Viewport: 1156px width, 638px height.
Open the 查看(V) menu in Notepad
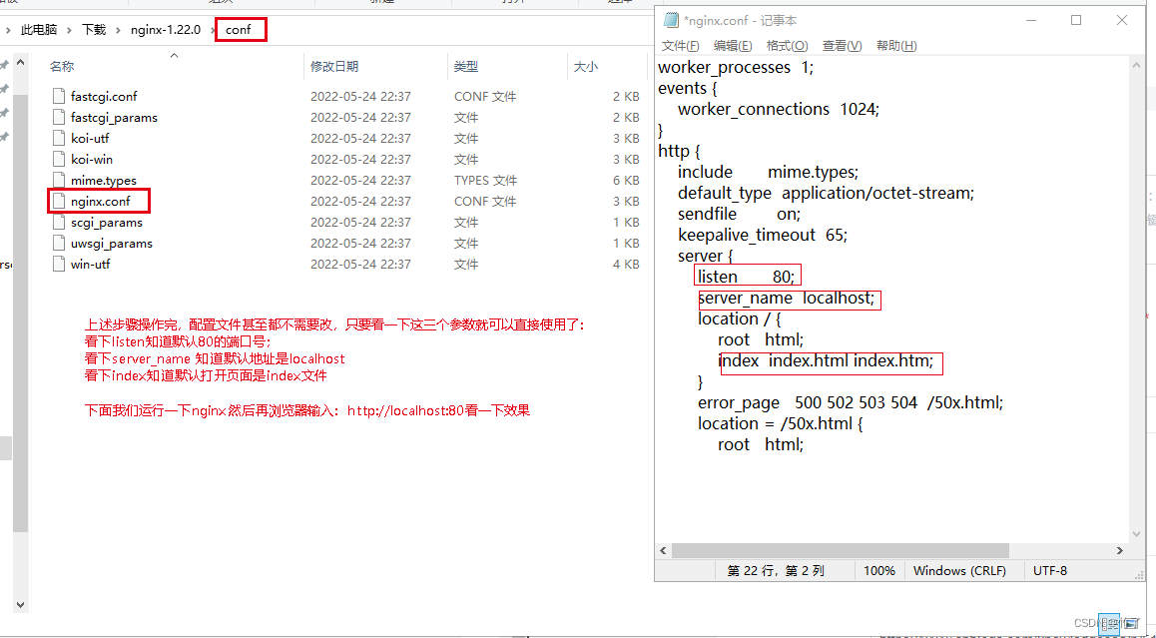click(x=842, y=46)
